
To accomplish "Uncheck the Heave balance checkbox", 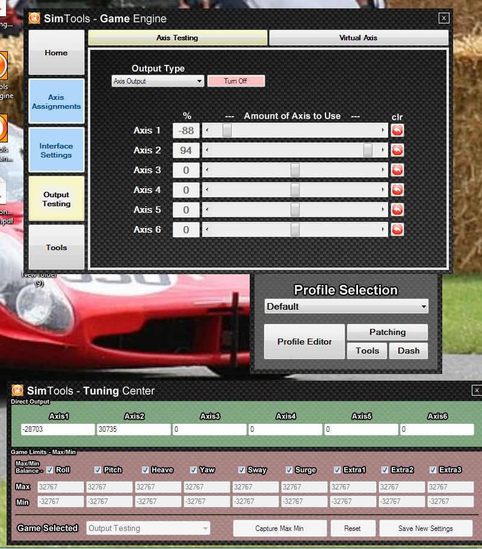I will [x=146, y=470].
